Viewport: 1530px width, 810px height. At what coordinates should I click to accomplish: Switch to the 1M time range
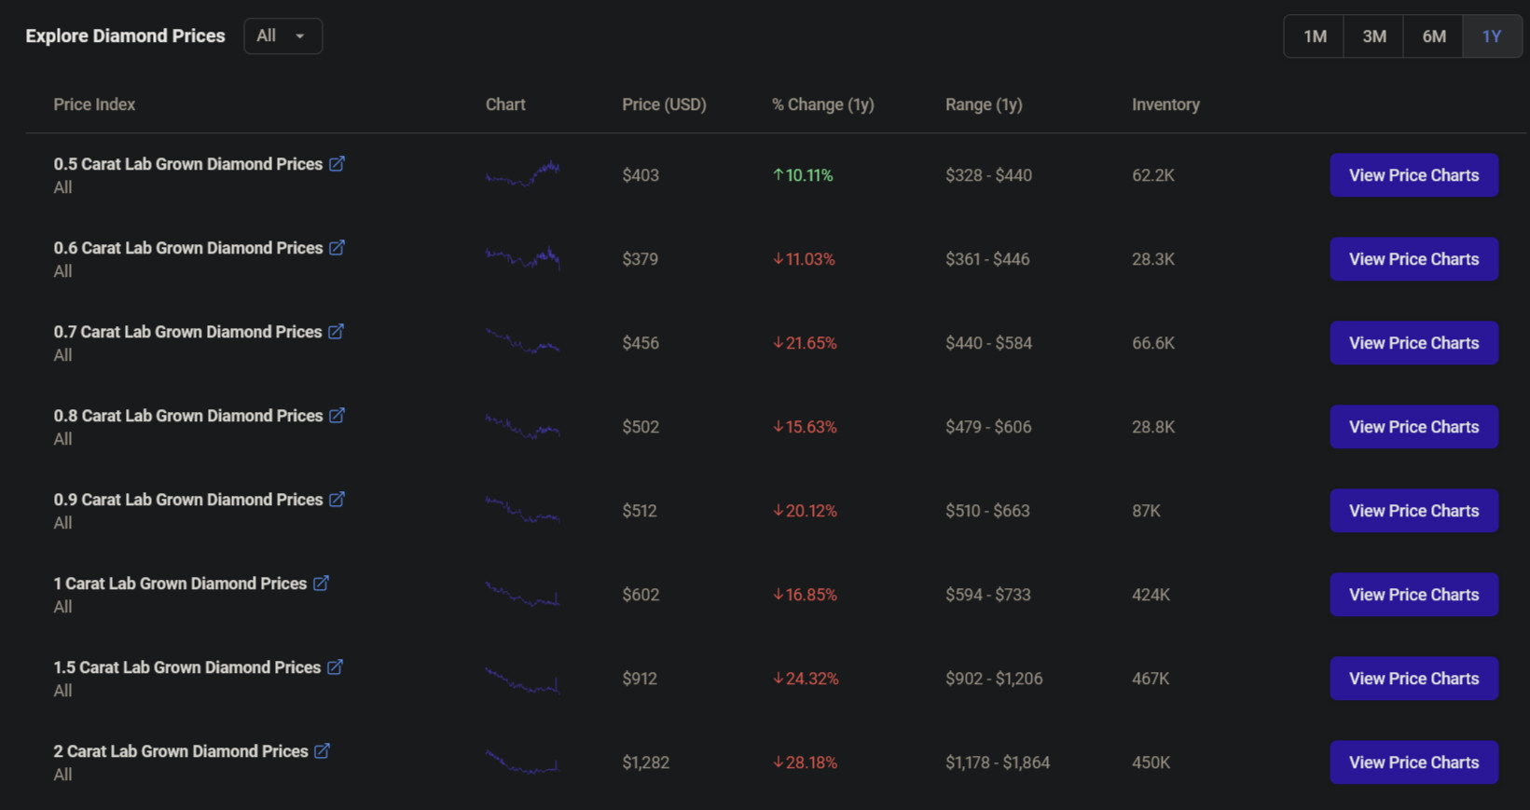pos(1315,36)
